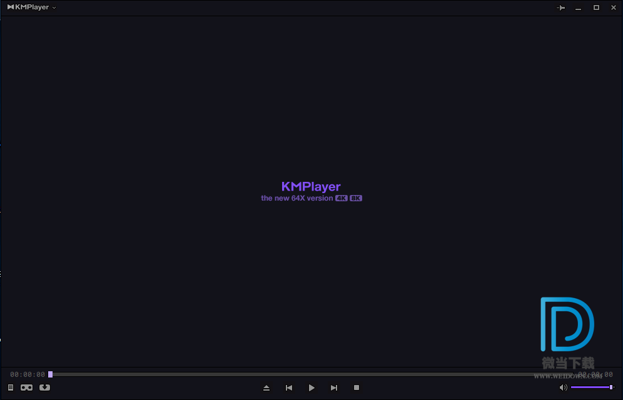
Task: Click the playback progress track
Action: [312, 374]
